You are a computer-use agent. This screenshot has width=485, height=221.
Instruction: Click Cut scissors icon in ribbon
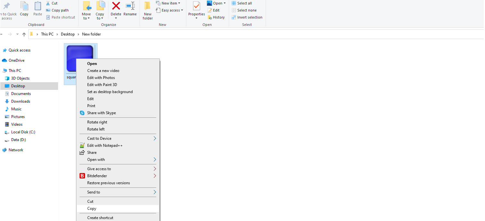pos(48,3)
